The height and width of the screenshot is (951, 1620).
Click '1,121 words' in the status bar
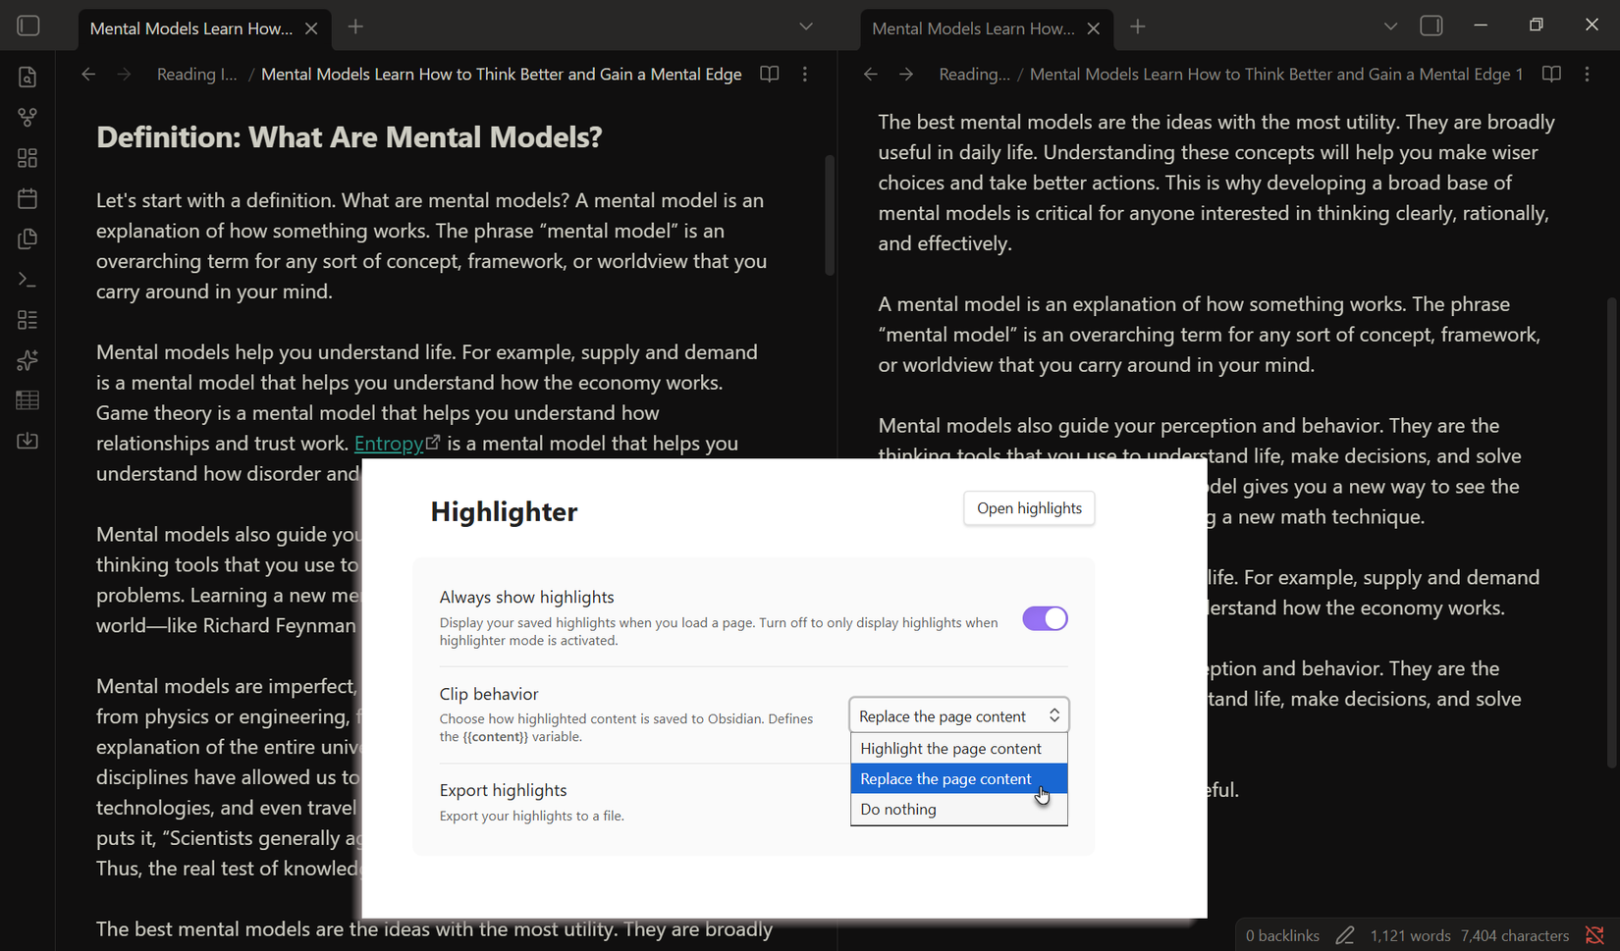tap(1410, 936)
